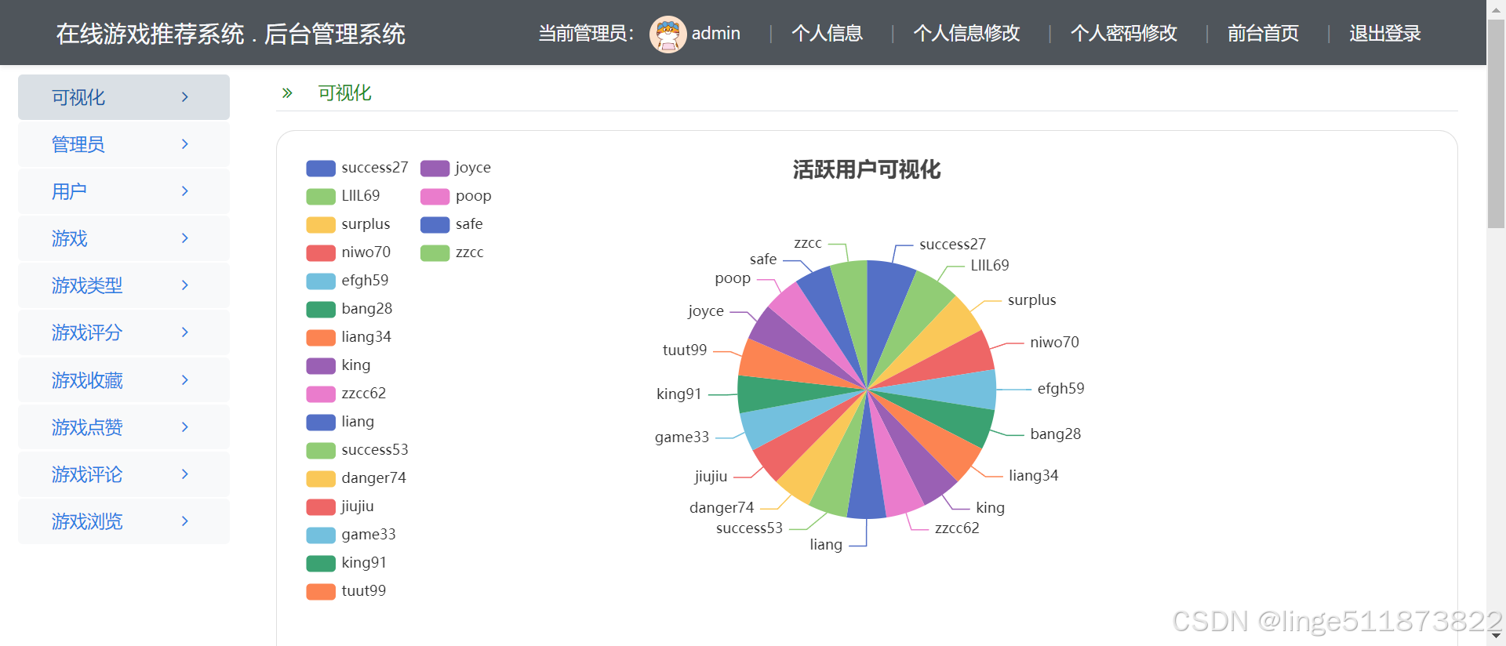Open 个人信息修改 link
The height and width of the screenshot is (646, 1506).
coord(966,34)
